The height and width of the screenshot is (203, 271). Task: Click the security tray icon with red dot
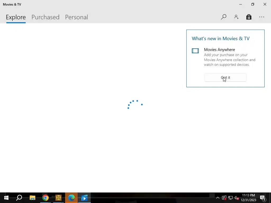point(224,198)
